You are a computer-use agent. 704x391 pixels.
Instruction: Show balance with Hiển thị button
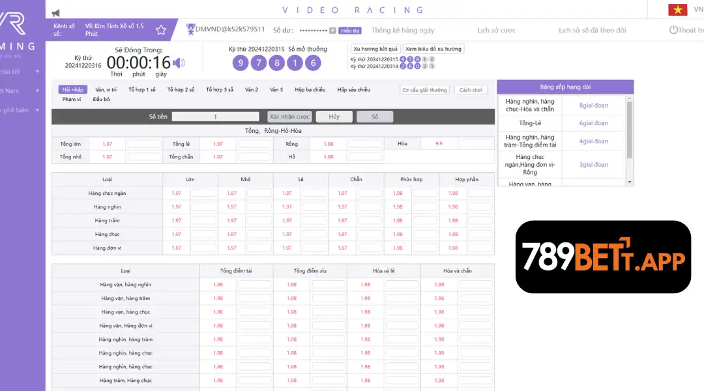350,31
